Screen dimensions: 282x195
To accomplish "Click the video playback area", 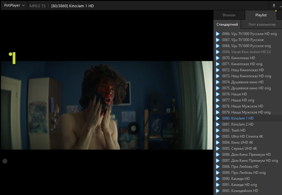I will [x=107, y=105].
